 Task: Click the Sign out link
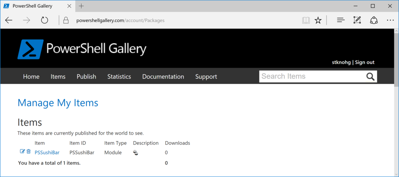pyautogui.click(x=365, y=62)
